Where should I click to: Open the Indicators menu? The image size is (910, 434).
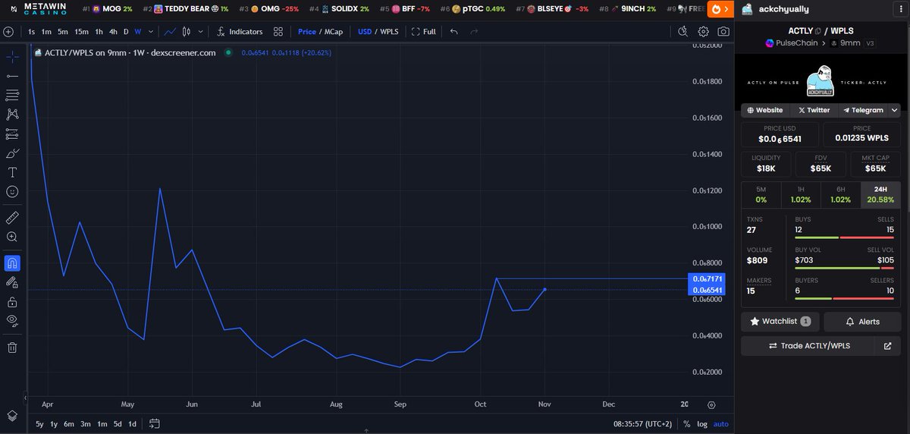239,32
